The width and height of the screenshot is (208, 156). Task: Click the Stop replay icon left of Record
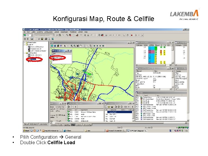128,35
